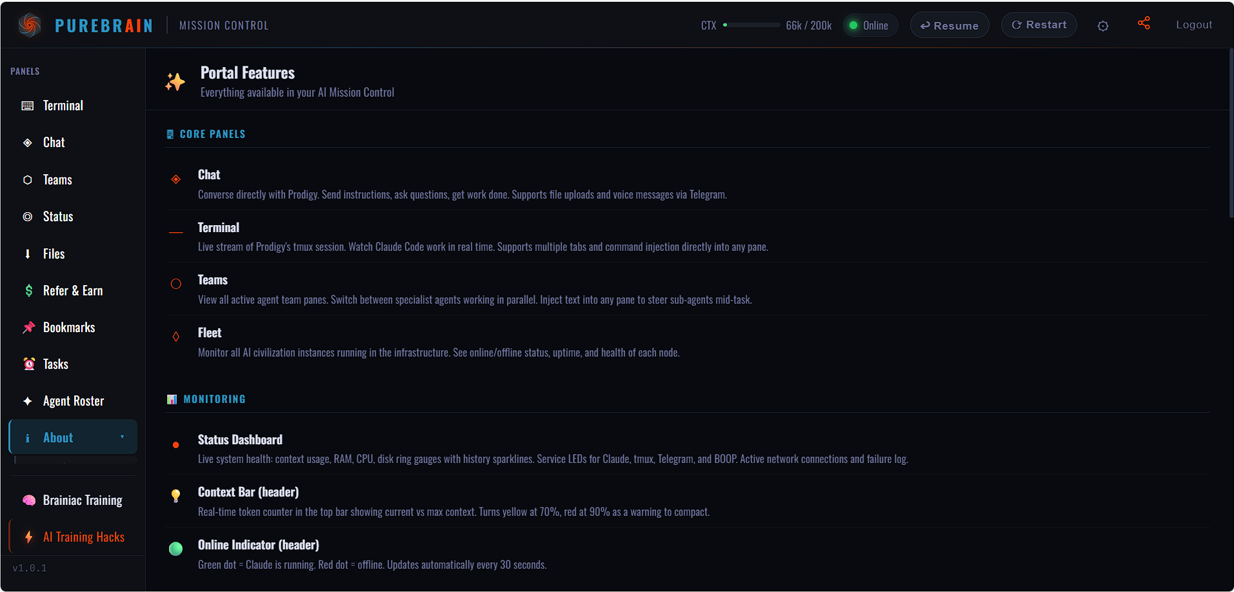1234x592 pixels.
Task: Click the CTX context usage progress bar
Action: tap(751, 25)
